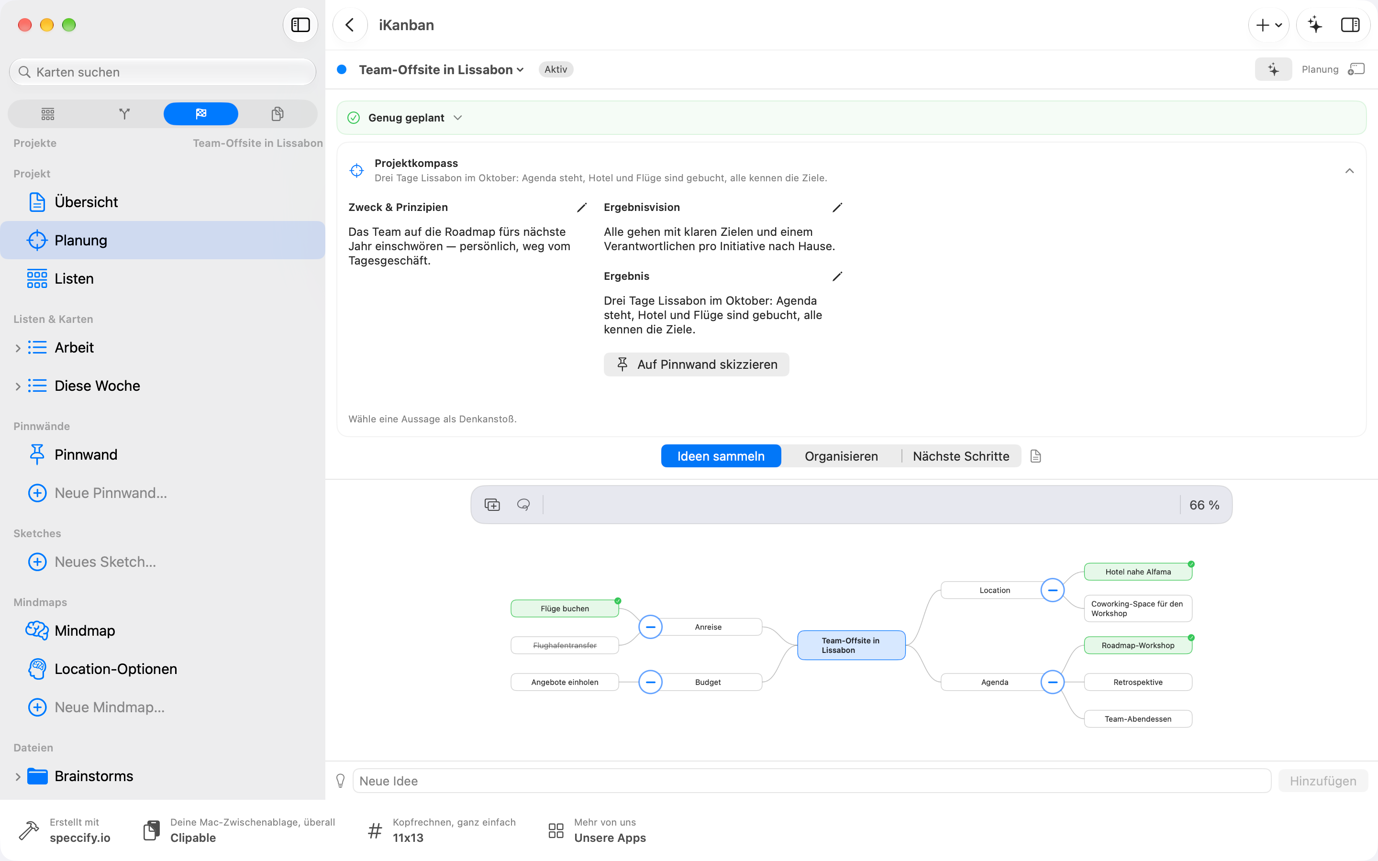Expand the Diese Woche list

pyautogui.click(x=18, y=386)
